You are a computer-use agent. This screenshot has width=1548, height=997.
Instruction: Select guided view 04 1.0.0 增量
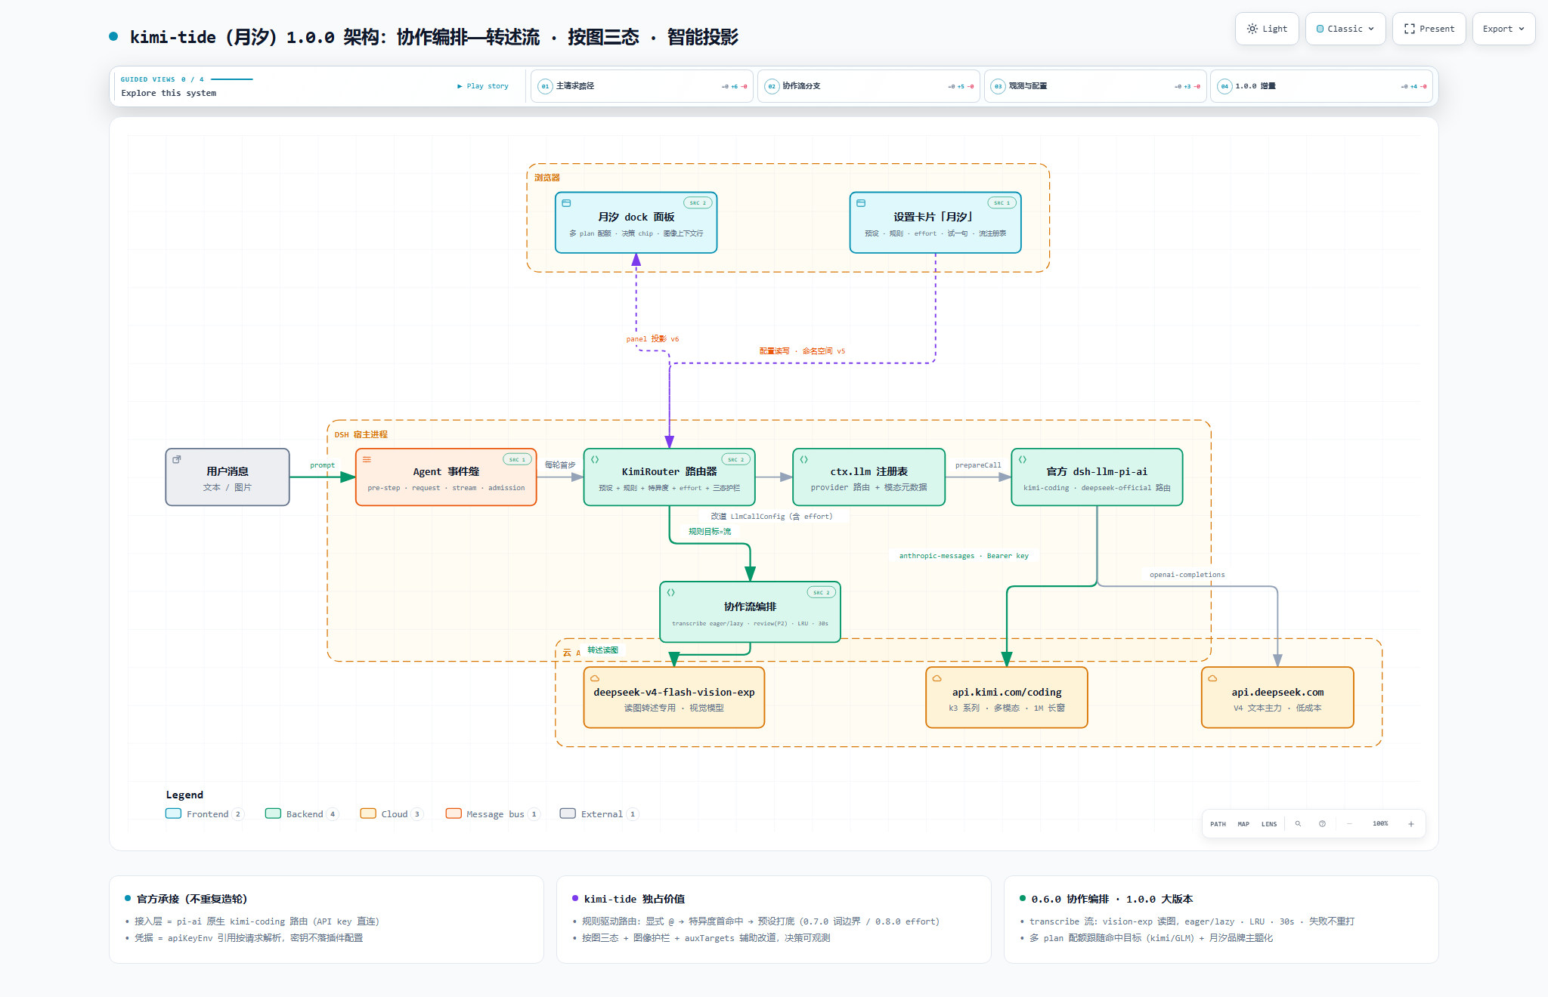1321,86
